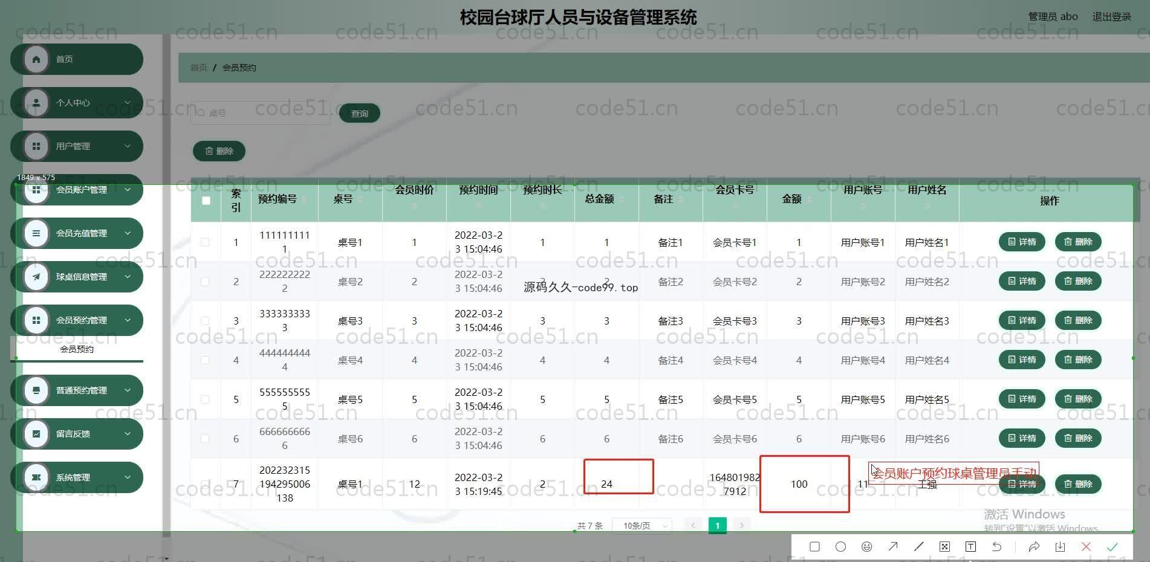This screenshot has height=562, width=1150.
Task: Choose the mosaic blur tool
Action: coord(944,547)
